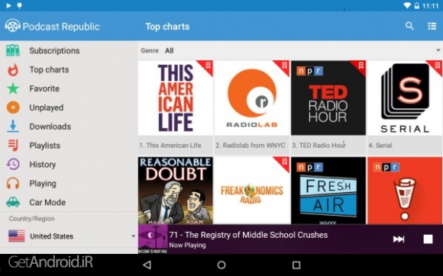Click the 'Country/Region' label
Screen dimensions: 443x276
(x=31, y=219)
